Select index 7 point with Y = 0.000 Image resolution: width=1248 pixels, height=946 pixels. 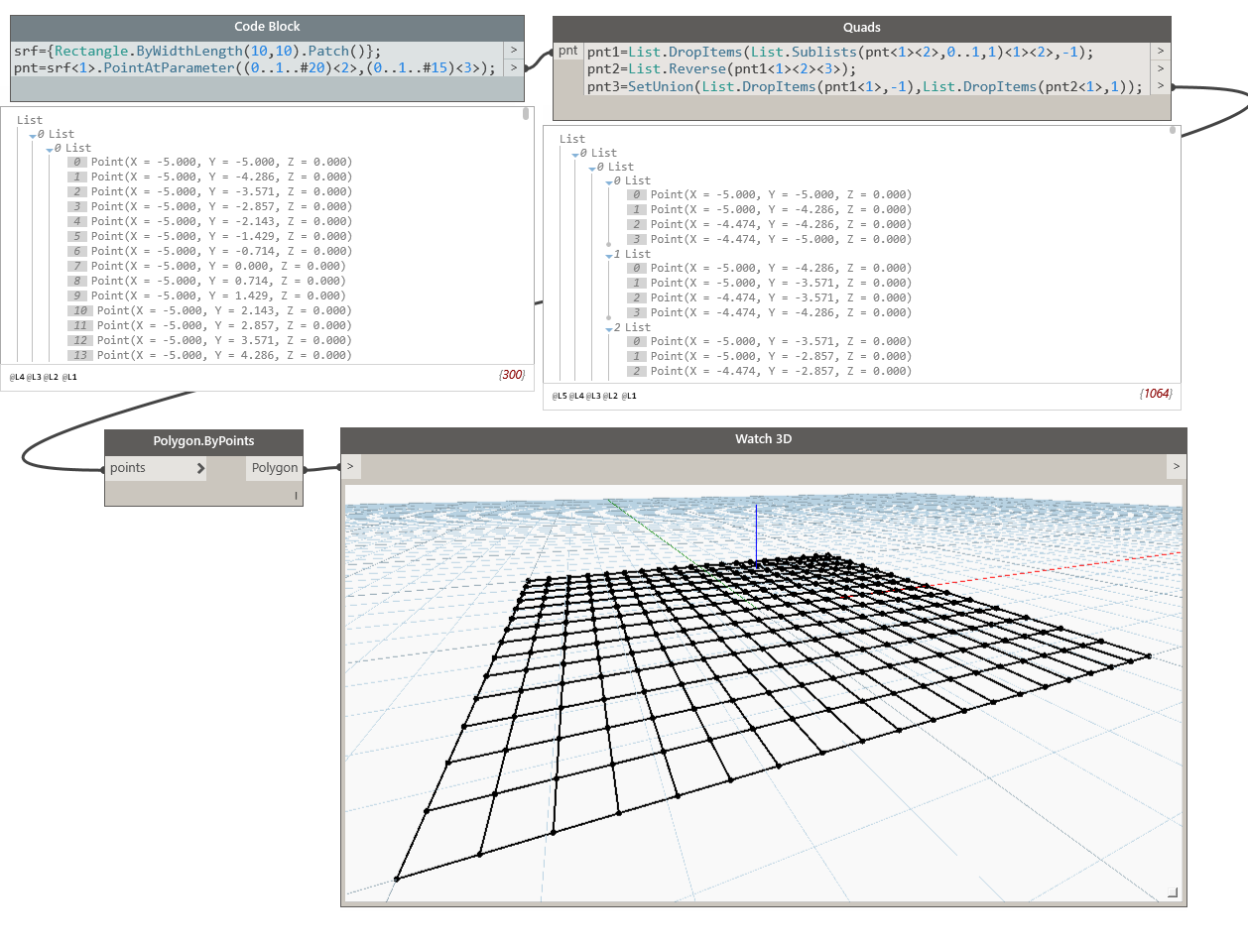(x=207, y=266)
